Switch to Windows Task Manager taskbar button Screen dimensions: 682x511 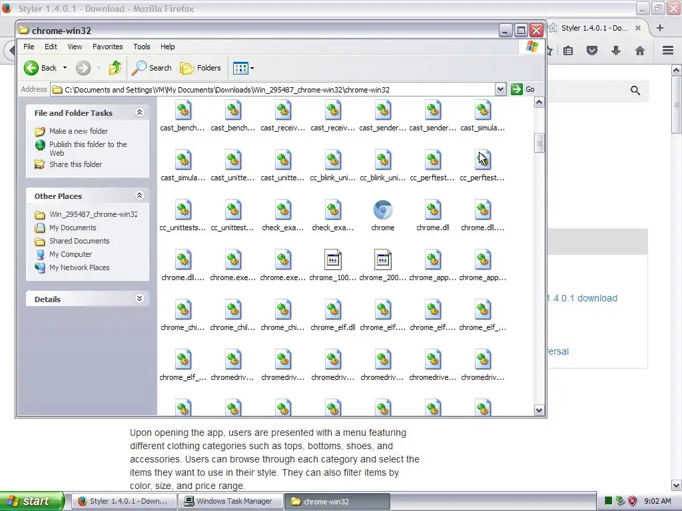230,501
